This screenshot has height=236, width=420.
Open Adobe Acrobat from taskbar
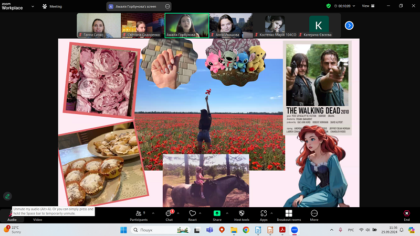[282, 230]
